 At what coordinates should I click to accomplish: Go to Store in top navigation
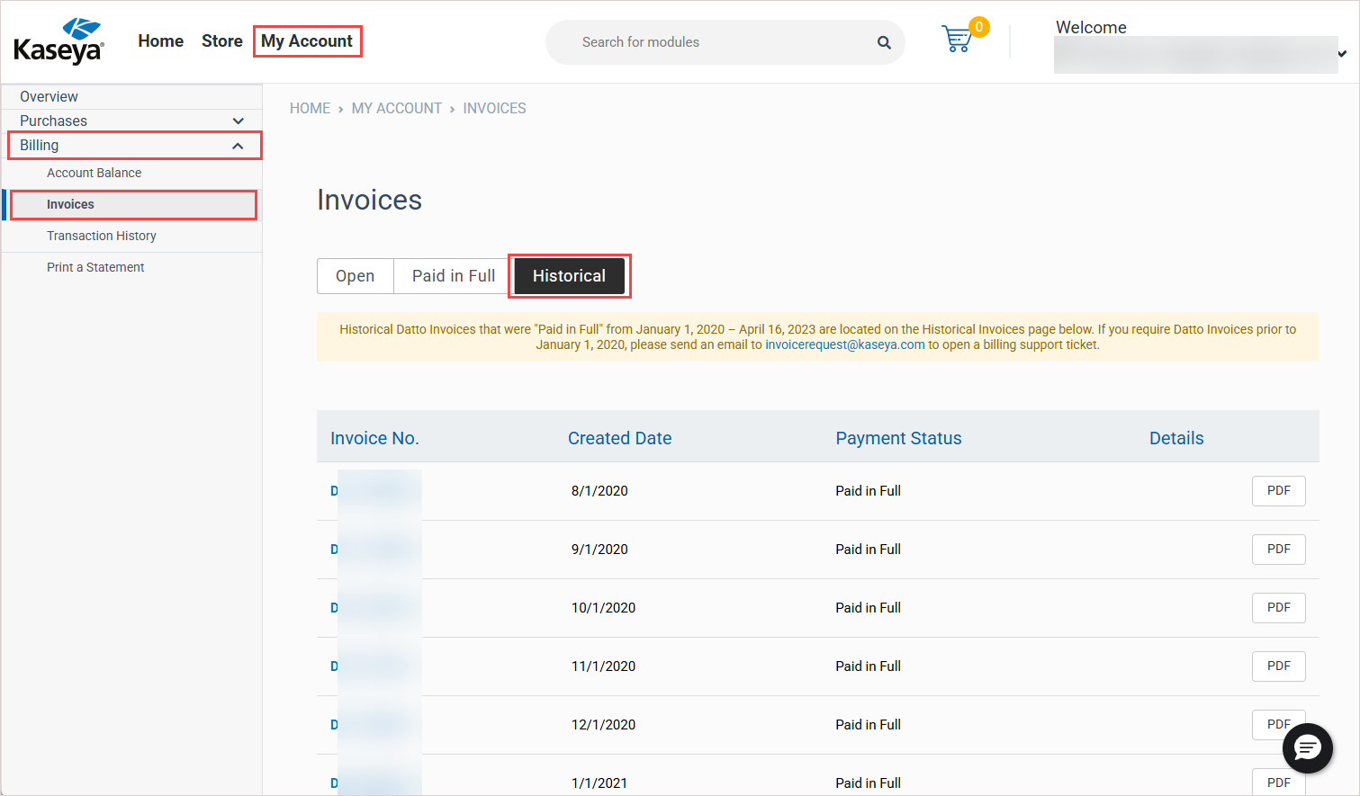pyautogui.click(x=221, y=41)
